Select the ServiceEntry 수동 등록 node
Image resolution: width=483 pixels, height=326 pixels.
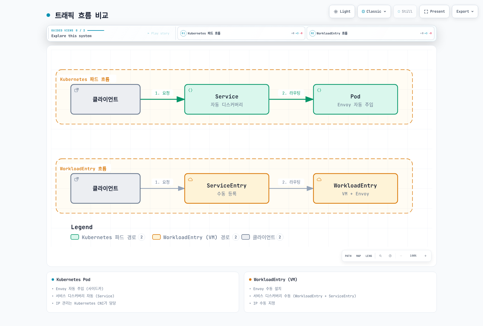point(227,188)
